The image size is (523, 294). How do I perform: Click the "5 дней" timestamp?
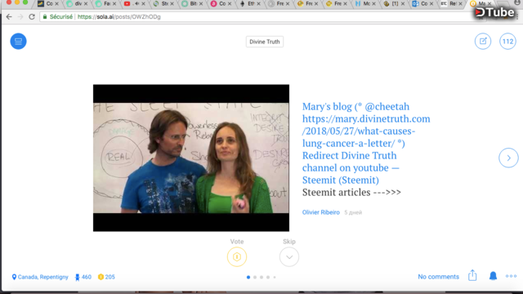353,212
